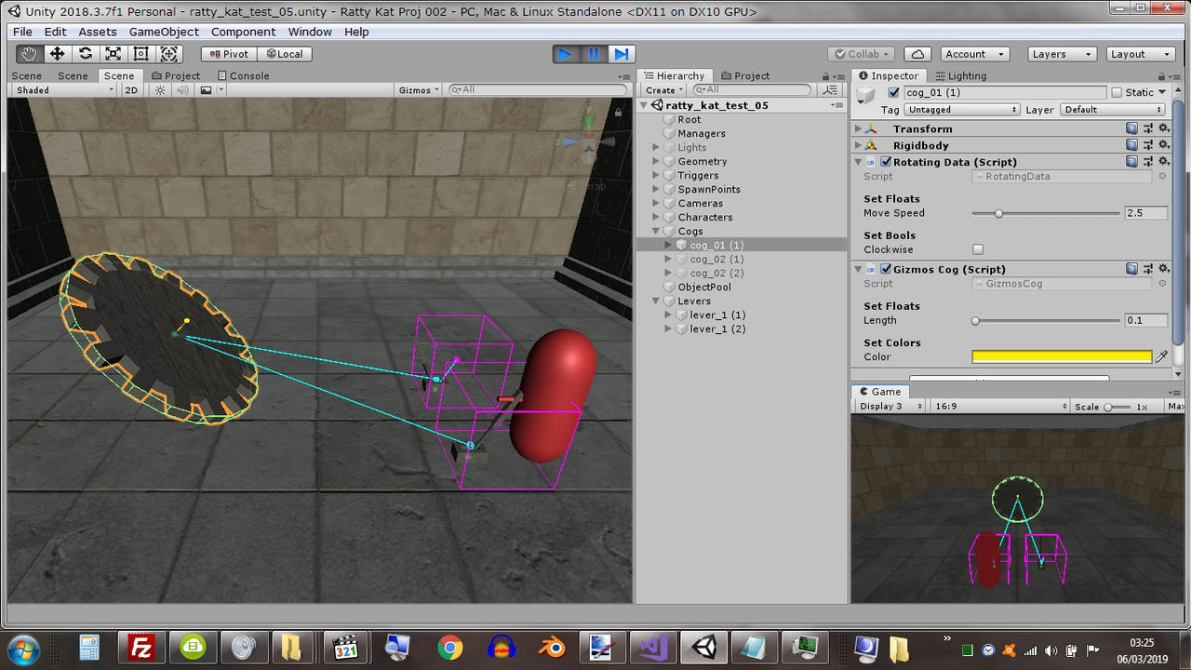Select the Rotate tool
This screenshot has width=1191, height=670.
click(85, 54)
